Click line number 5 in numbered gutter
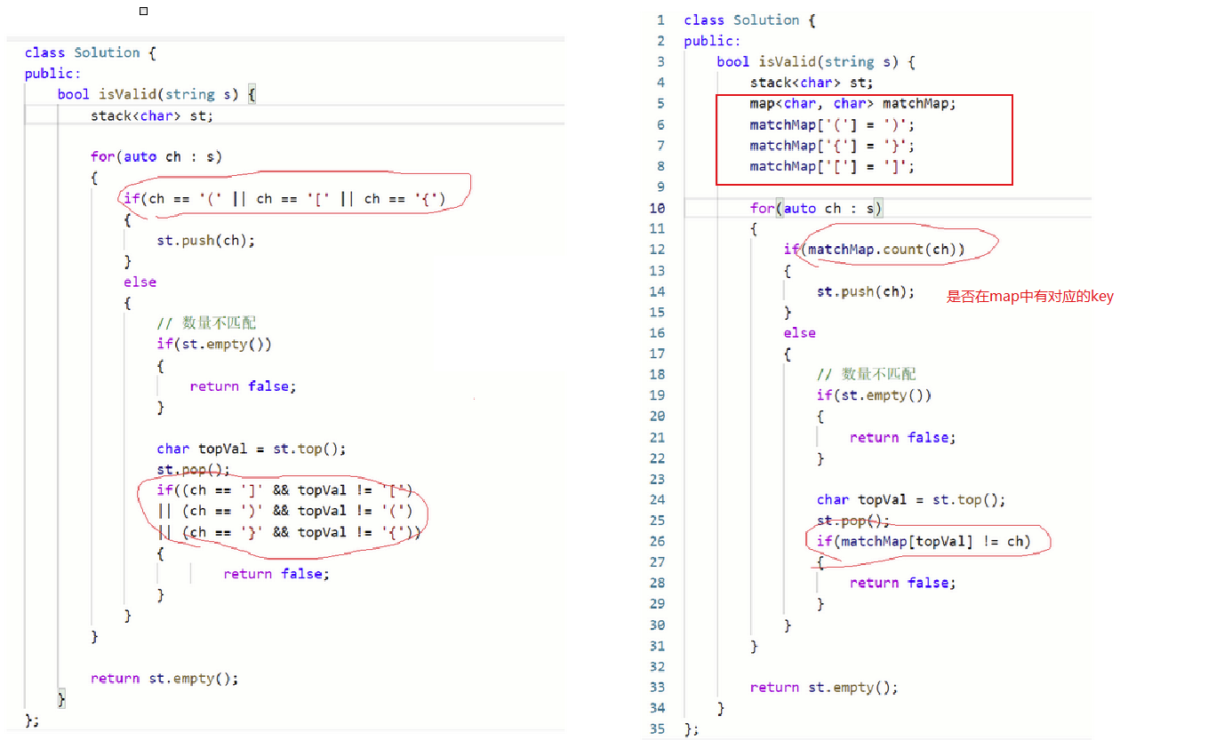 pos(660,103)
